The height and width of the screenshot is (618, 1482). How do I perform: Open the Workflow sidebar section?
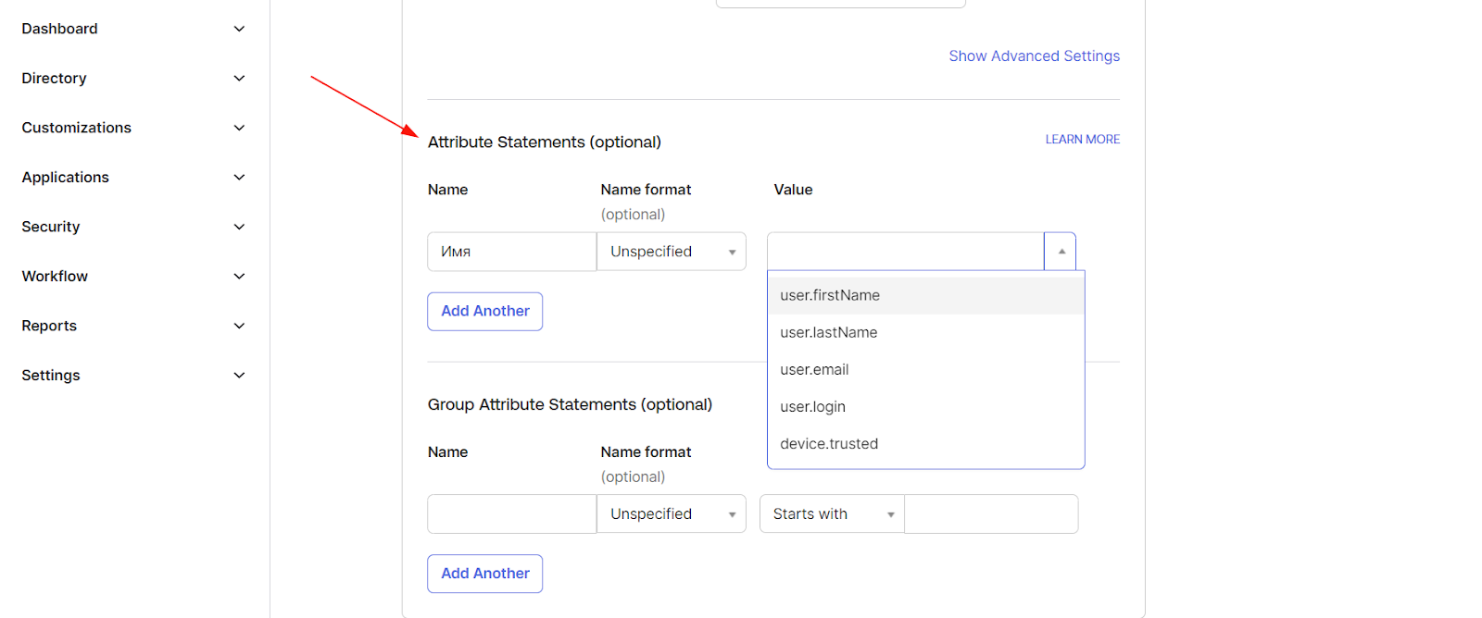(x=56, y=277)
